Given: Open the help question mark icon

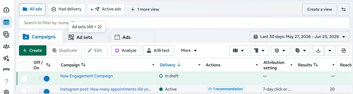Looking at the screenshot, I should 7,81.
